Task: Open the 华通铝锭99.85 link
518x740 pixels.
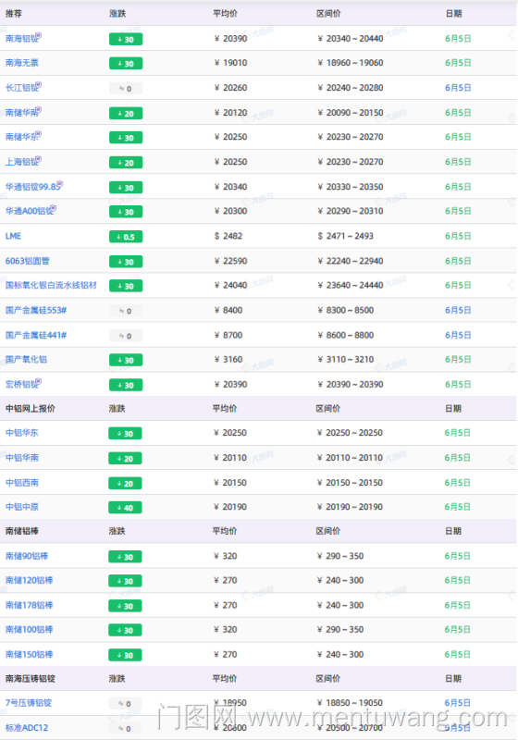Action: click(32, 187)
